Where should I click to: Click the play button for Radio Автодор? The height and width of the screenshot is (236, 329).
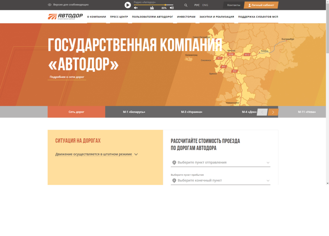[x=128, y=5]
